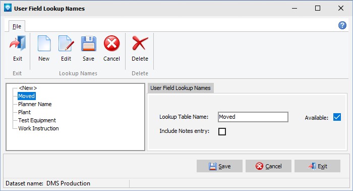Open help via blue question mark
The image size is (353, 191).
(x=342, y=25)
